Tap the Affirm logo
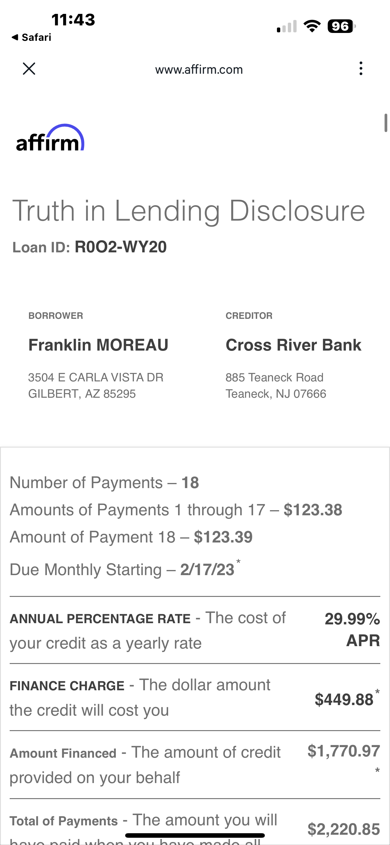The width and height of the screenshot is (390, 845). tap(50, 138)
